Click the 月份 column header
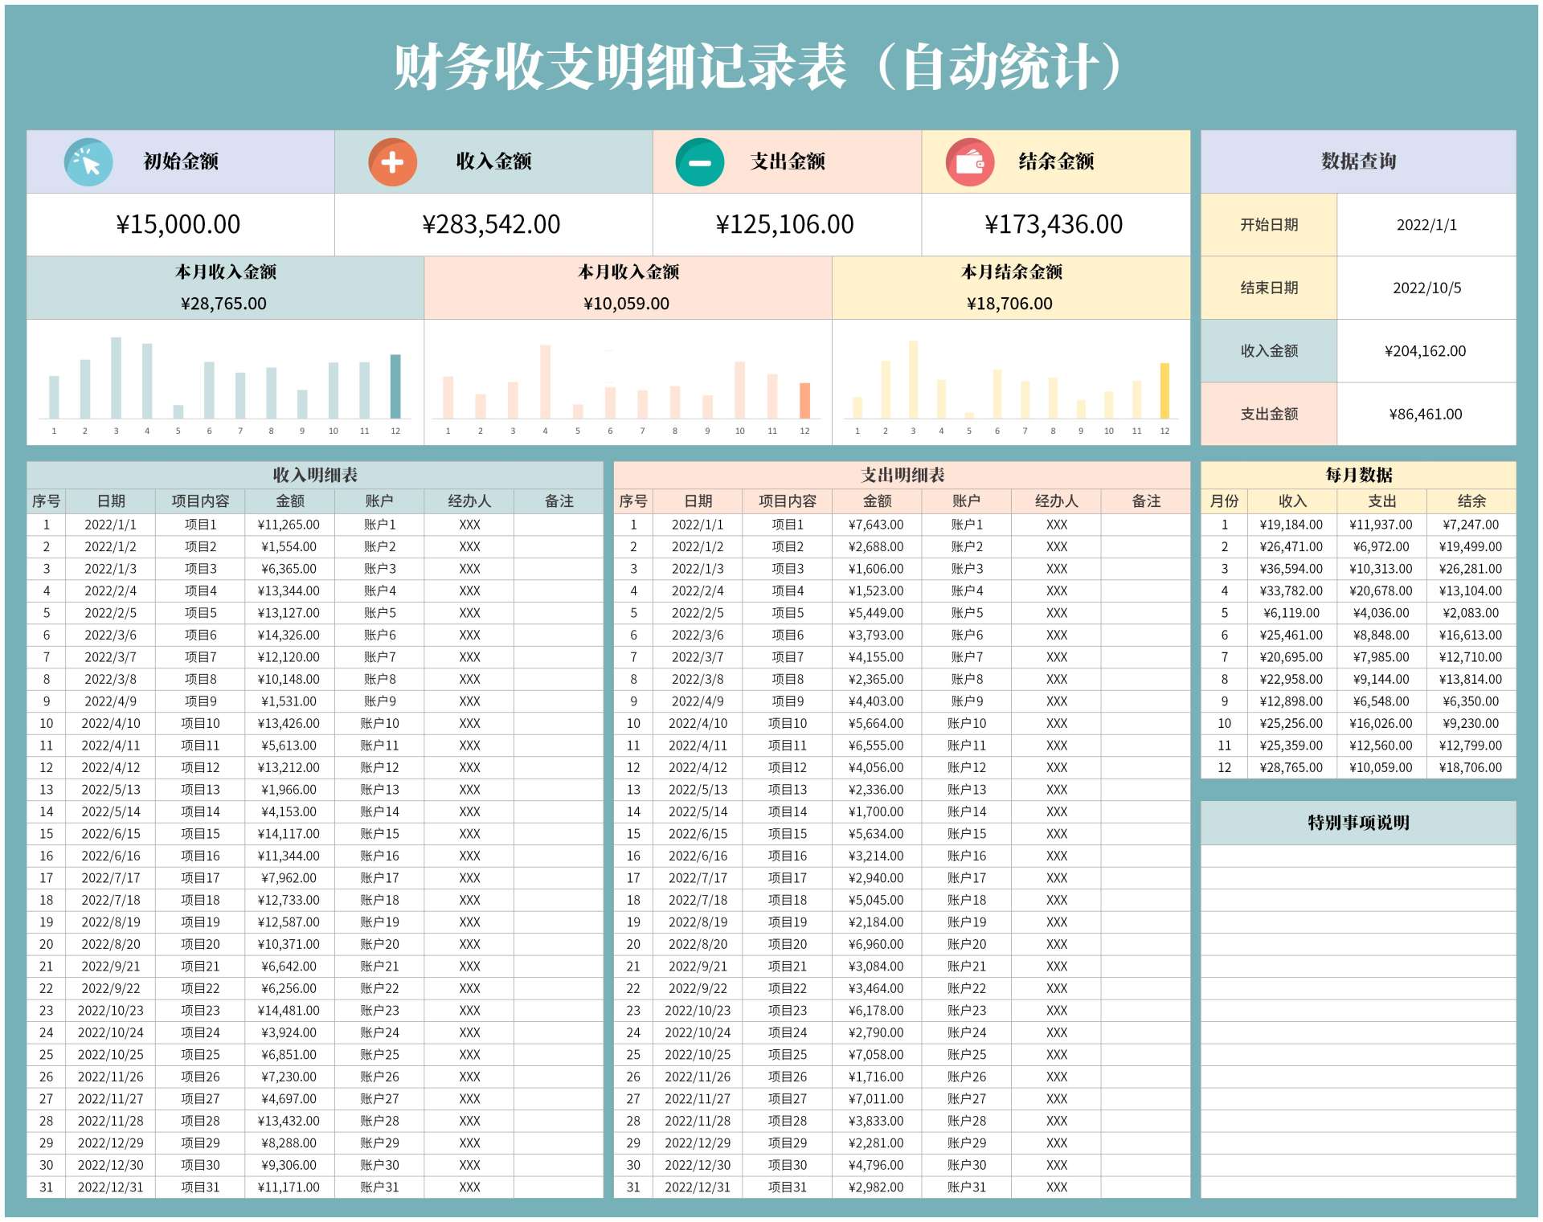The height and width of the screenshot is (1222, 1543). tap(1225, 501)
